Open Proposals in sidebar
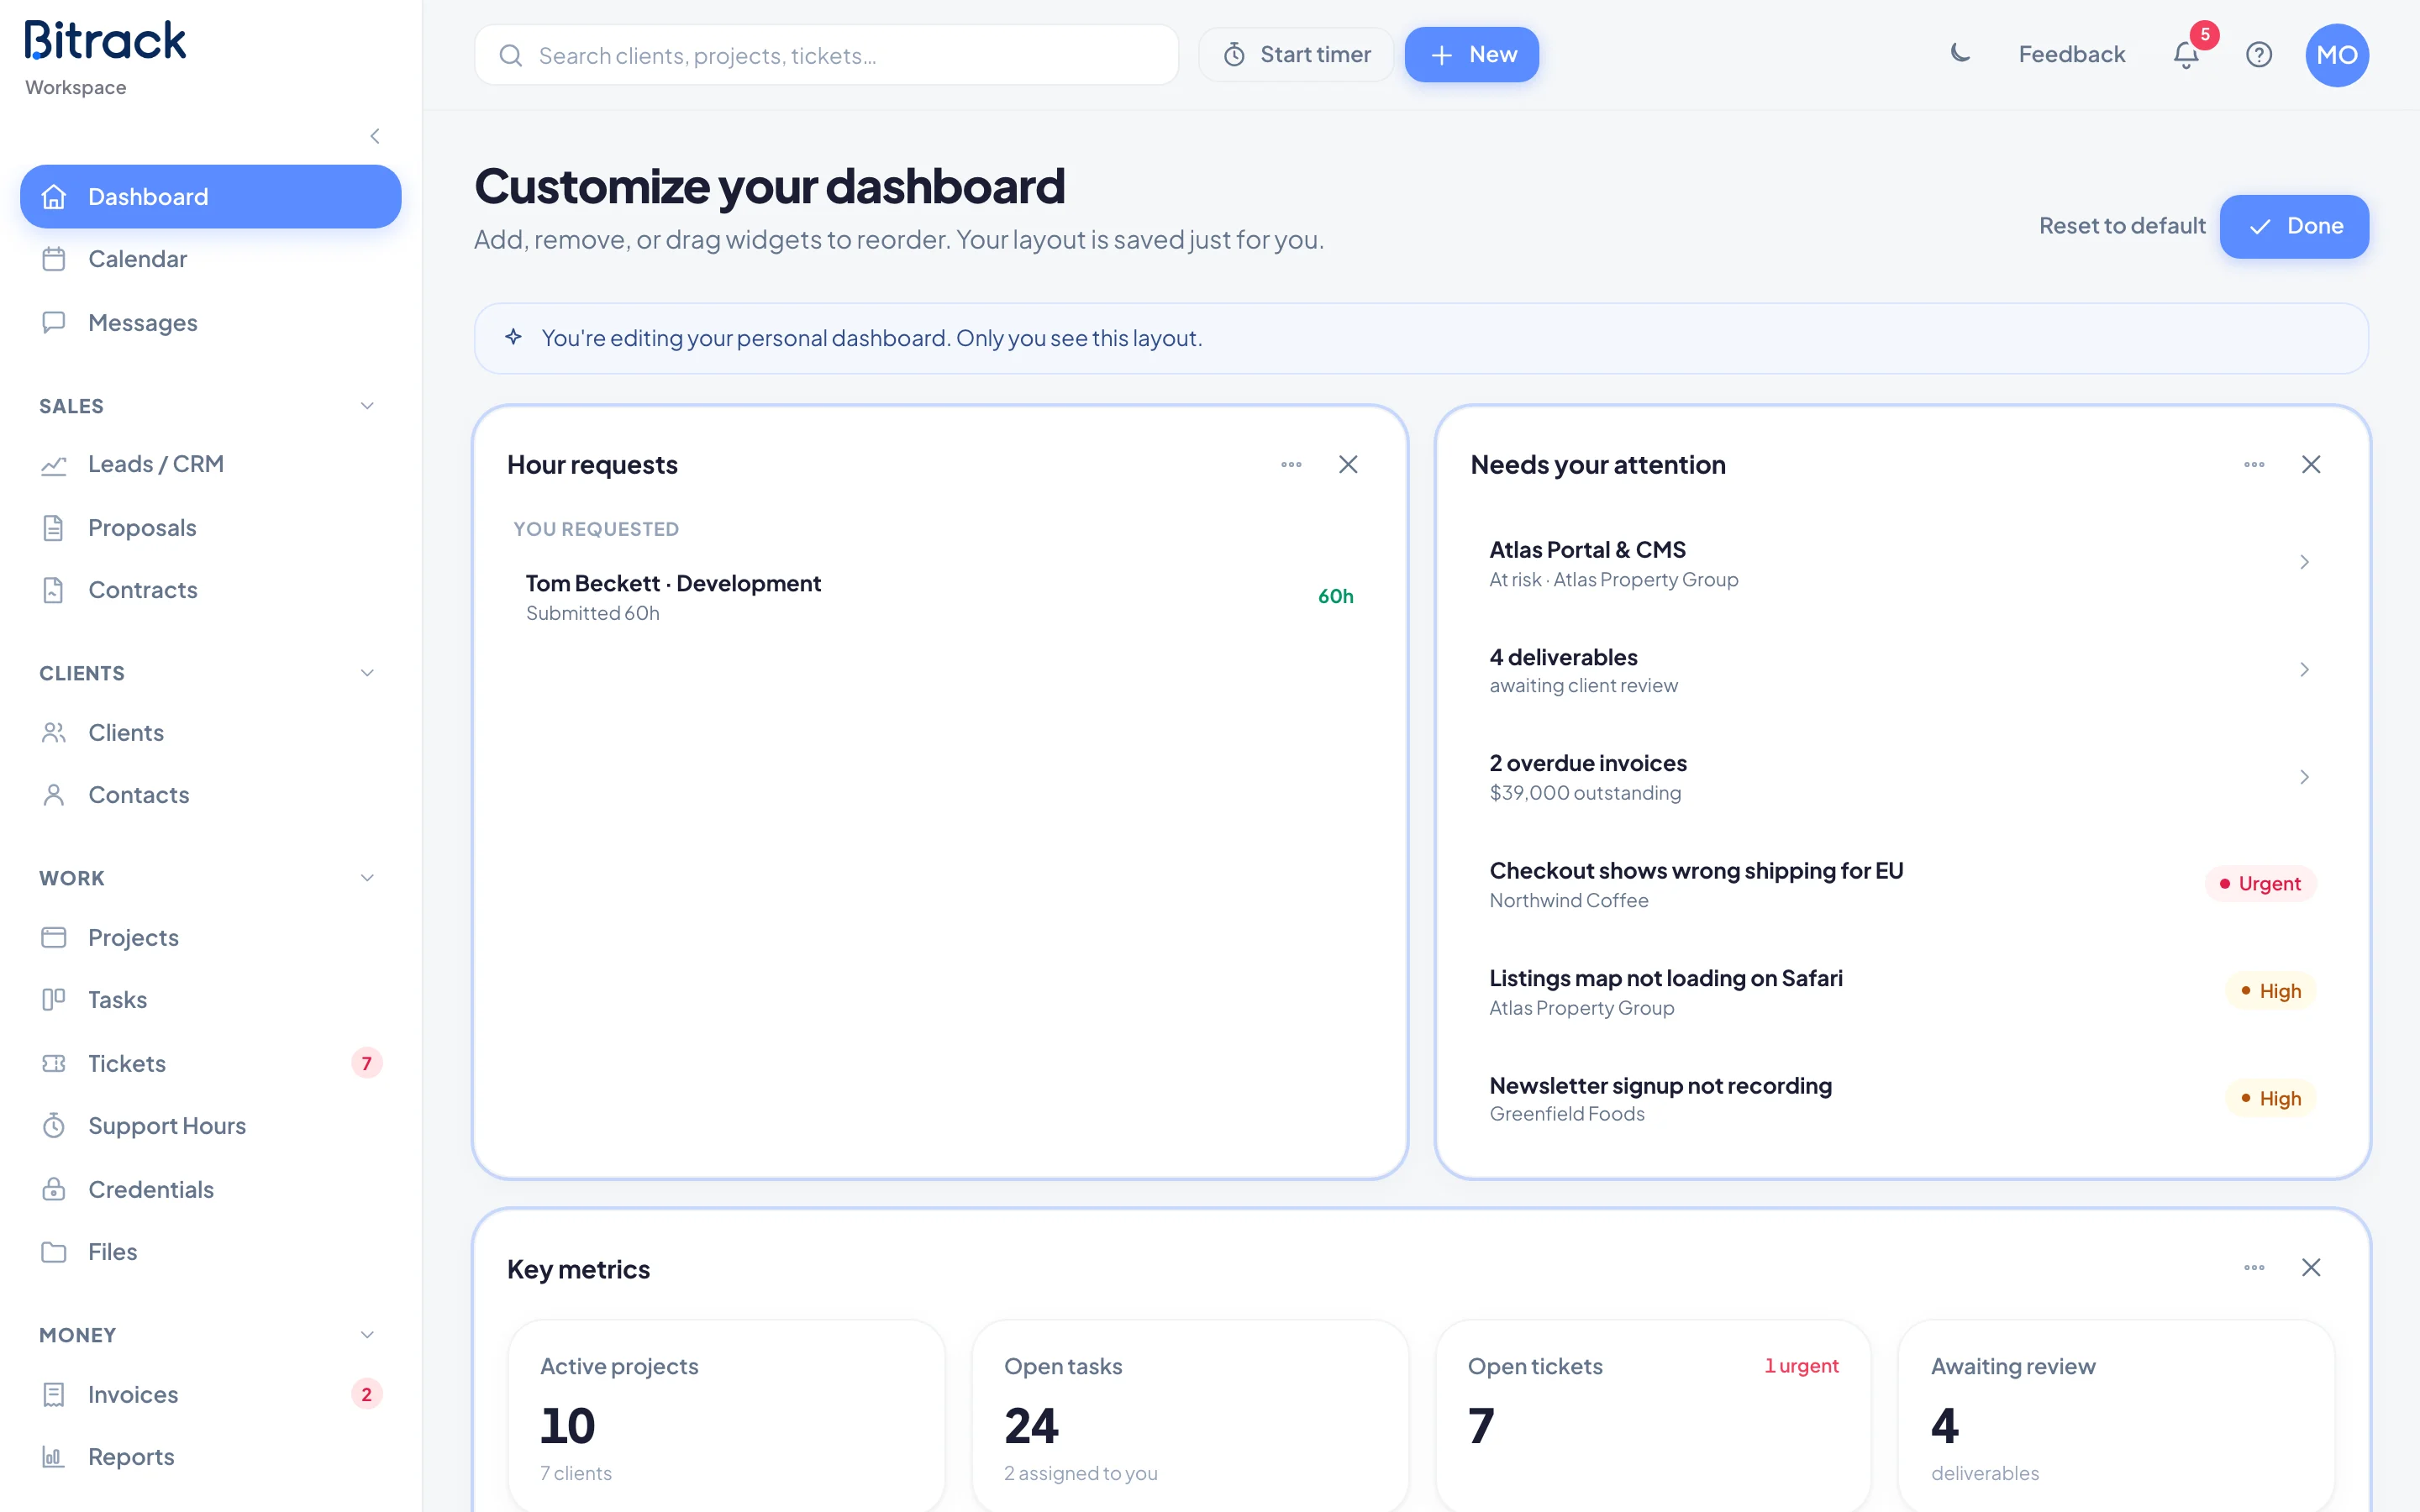The image size is (2420, 1512). (211, 527)
